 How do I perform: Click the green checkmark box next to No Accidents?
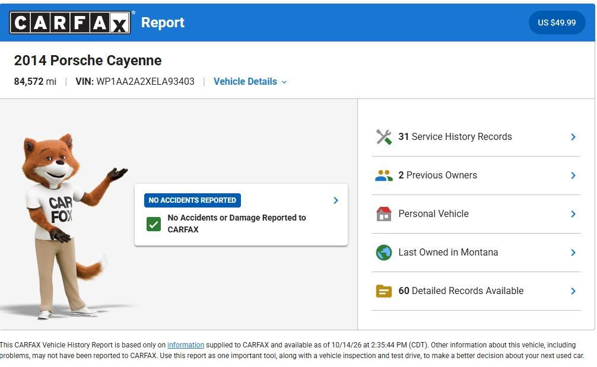154,224
